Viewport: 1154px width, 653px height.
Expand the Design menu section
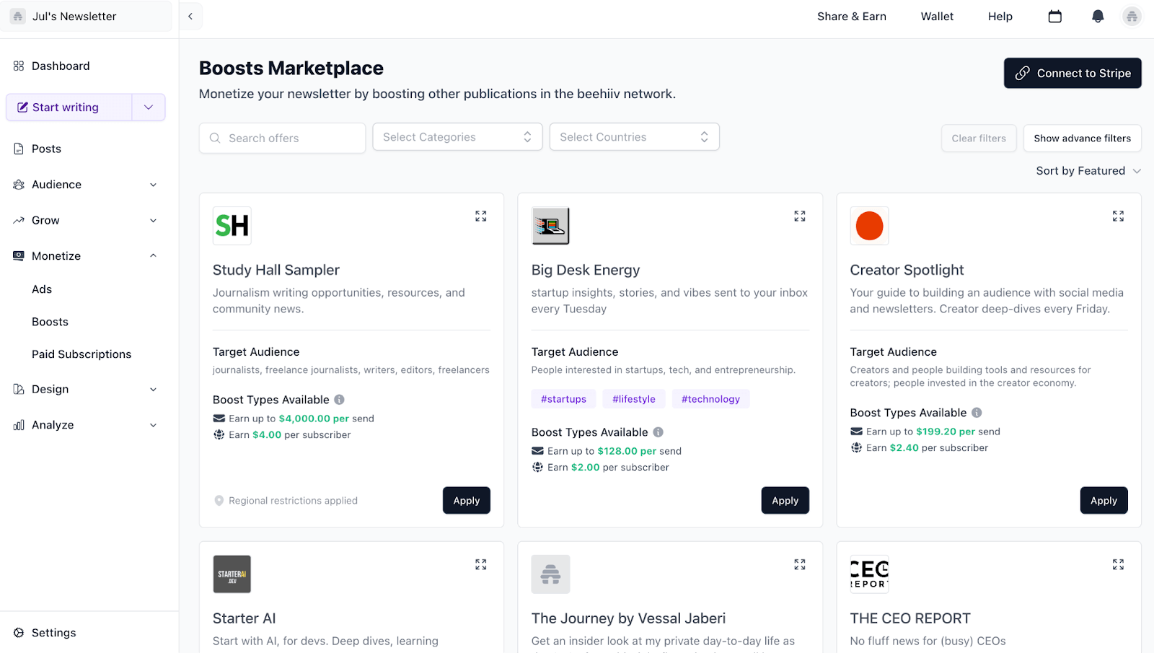click(153, 390)
